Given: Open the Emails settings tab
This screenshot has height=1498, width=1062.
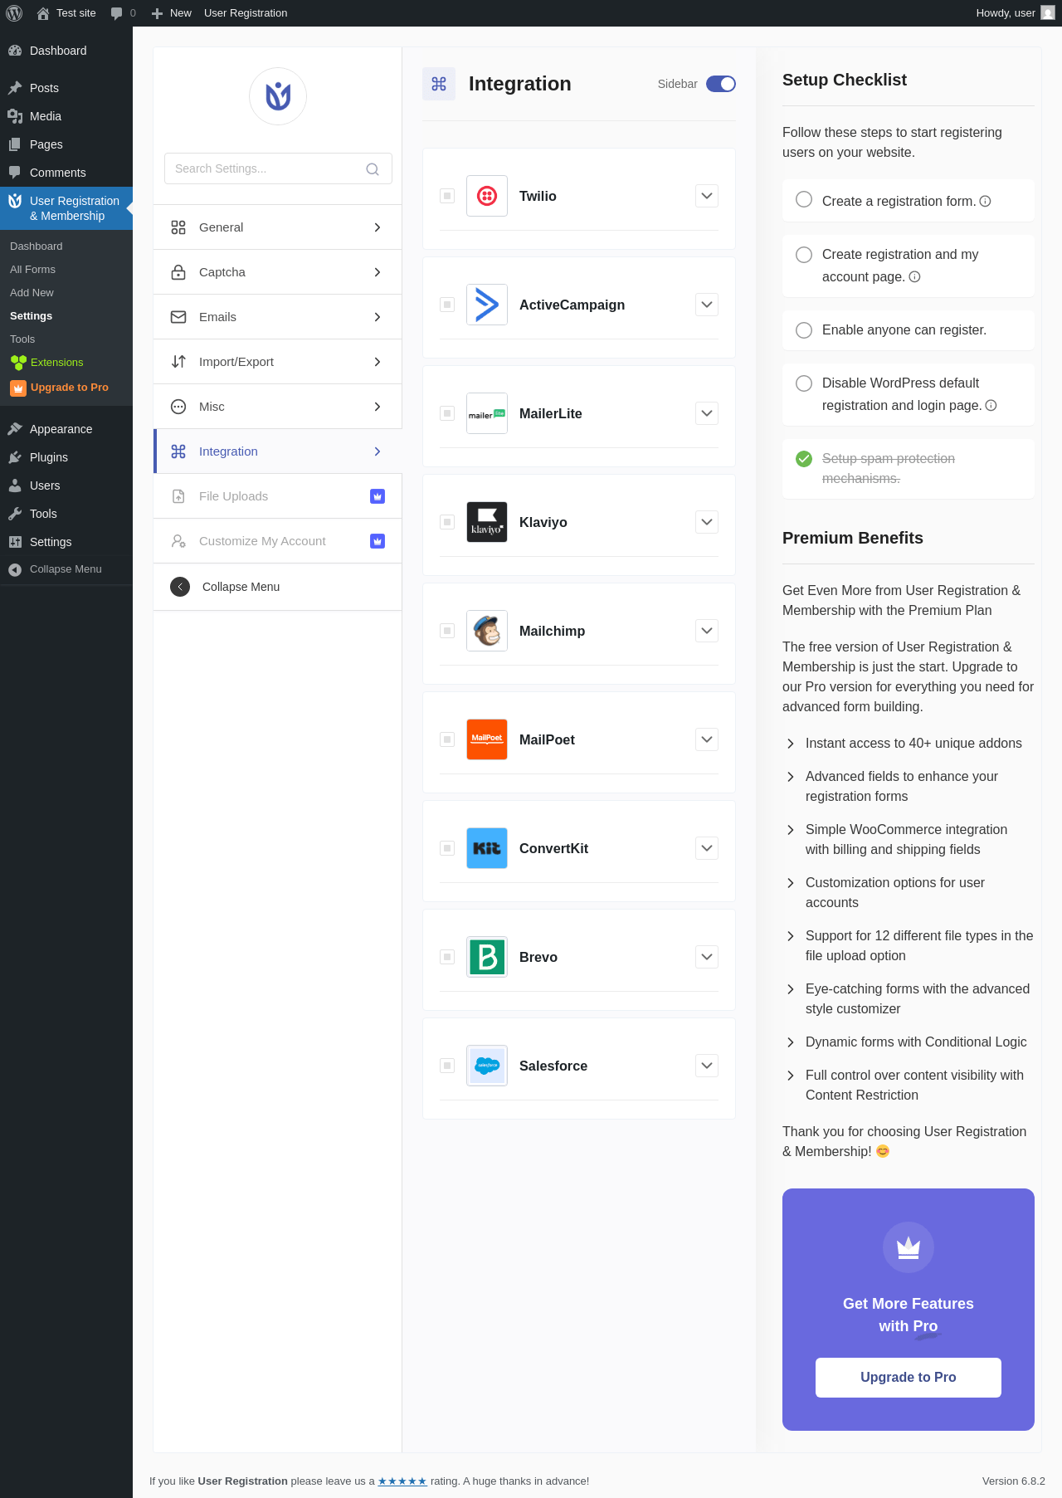Looking at the screenshot, I should click(278, 317).
